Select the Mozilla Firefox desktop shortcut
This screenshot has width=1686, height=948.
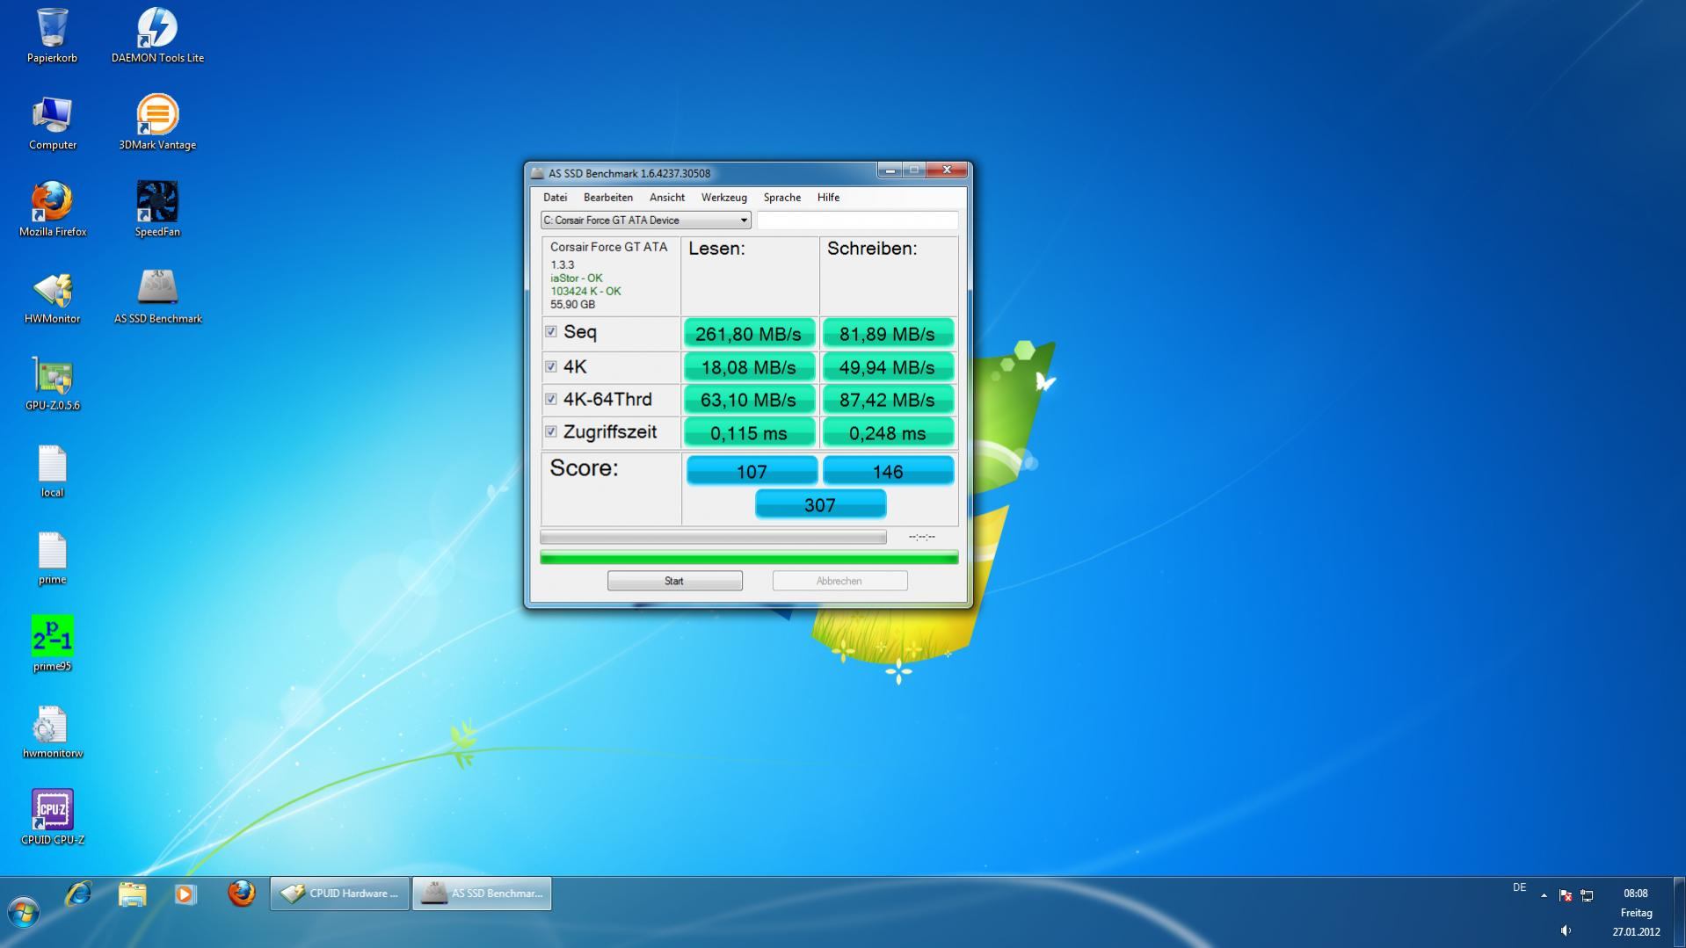tap(52, 209)
